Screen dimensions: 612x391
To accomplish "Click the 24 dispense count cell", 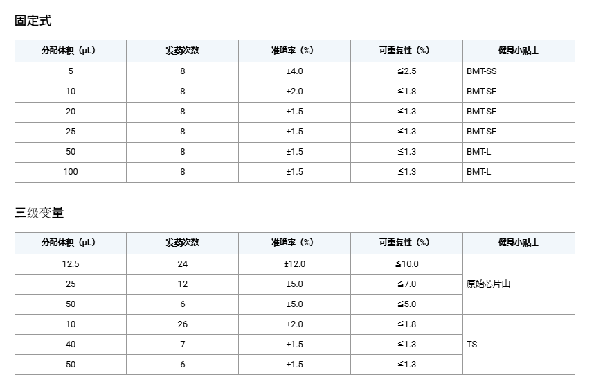I will 183,264.
